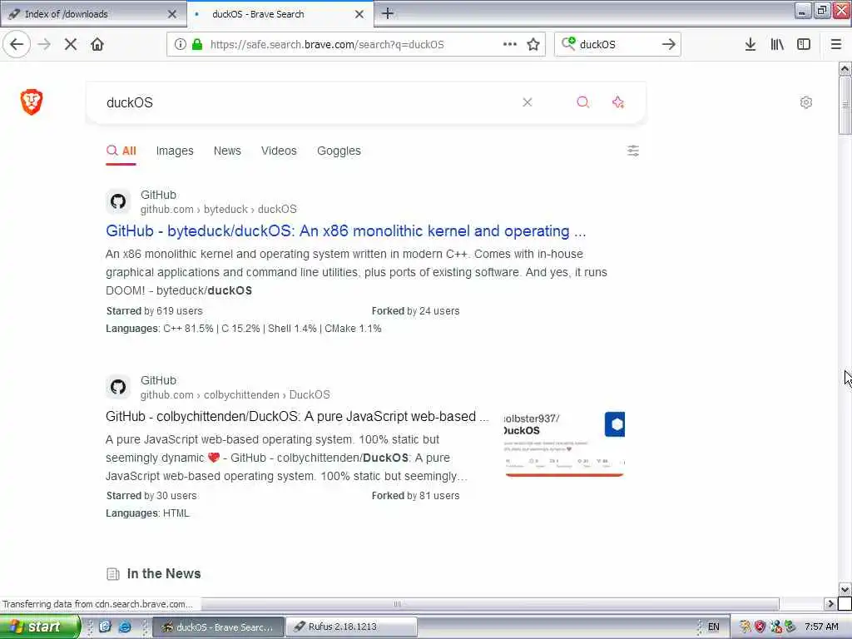This screenshot has height=639, width=852.
Task: Show site information icon in address bar
Action: click(180, 44)
